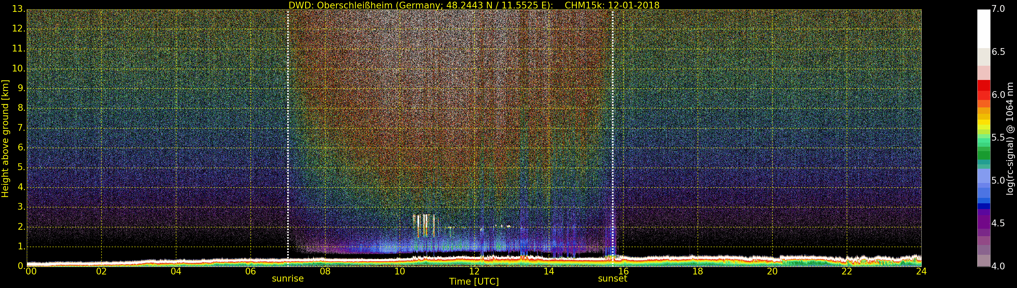Click the white top segment of the colorbar
The height and width of the screenshot is (288, 1017).
click(983, 28)
